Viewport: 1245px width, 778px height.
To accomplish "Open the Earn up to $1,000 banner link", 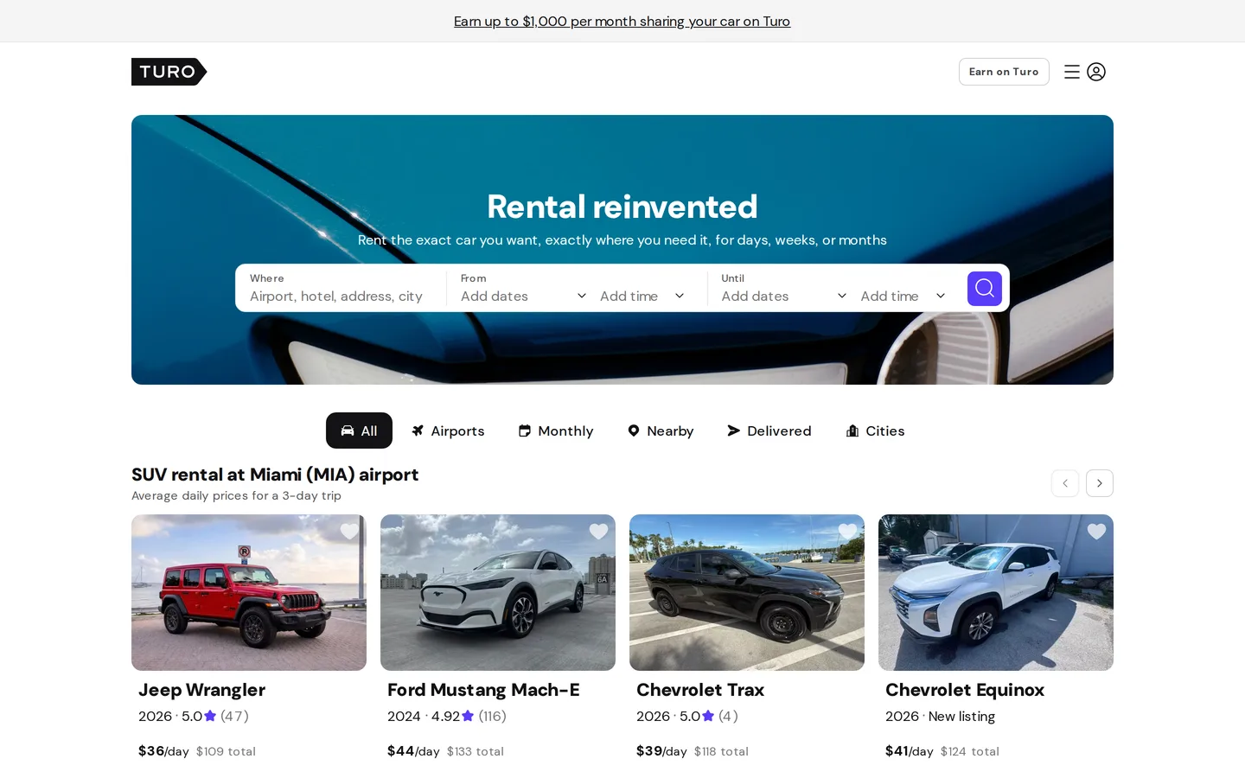I will coord(622,21).
